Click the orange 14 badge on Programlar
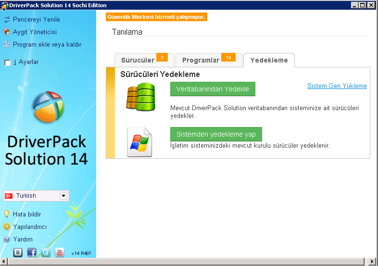 click(x=228, y=57)
